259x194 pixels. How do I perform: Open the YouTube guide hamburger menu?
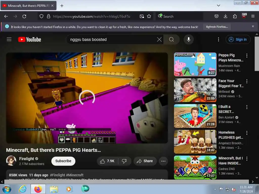click(9, 39)
